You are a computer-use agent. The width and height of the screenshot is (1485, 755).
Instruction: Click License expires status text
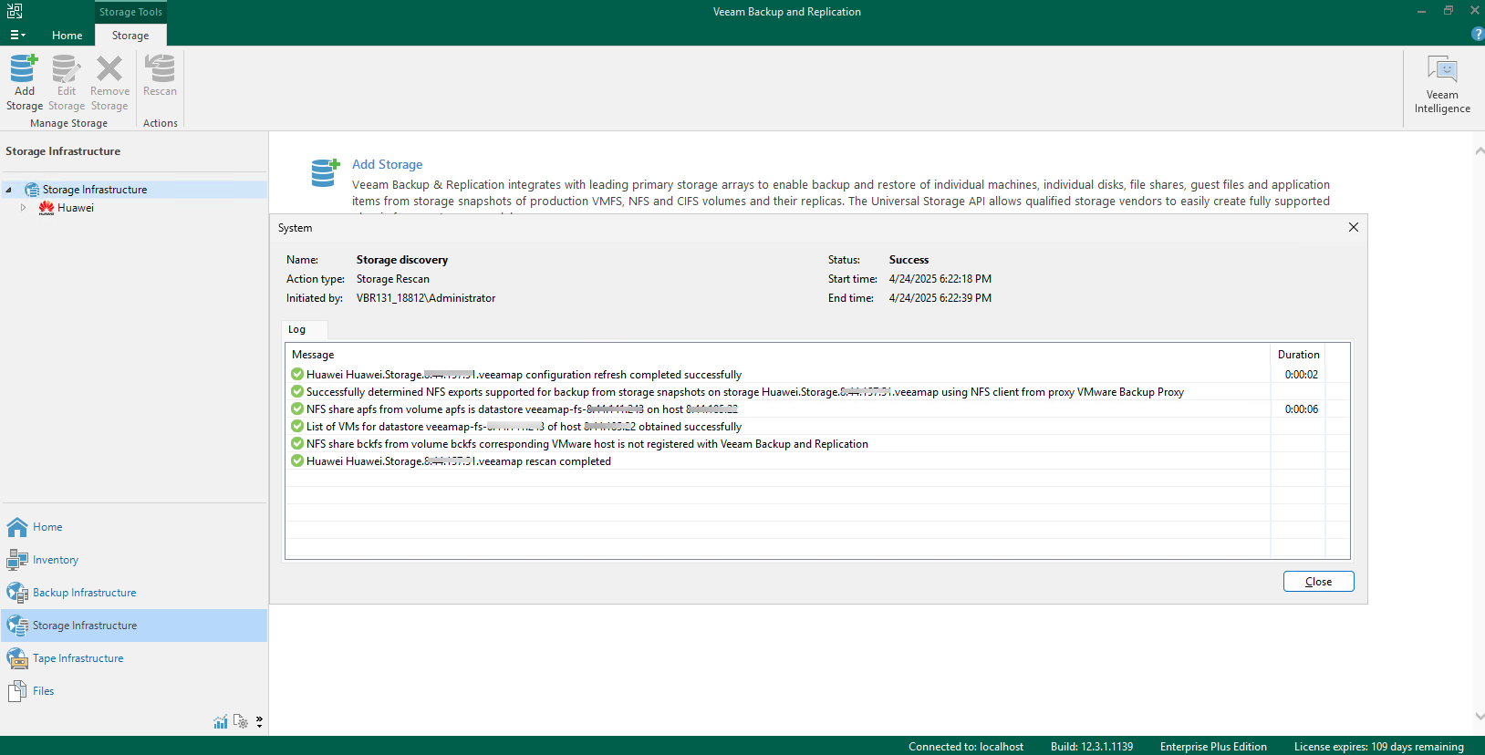(x=1379, y=747)
